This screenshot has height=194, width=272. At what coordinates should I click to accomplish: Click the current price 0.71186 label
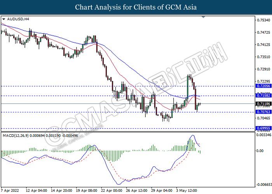(263, 104)
